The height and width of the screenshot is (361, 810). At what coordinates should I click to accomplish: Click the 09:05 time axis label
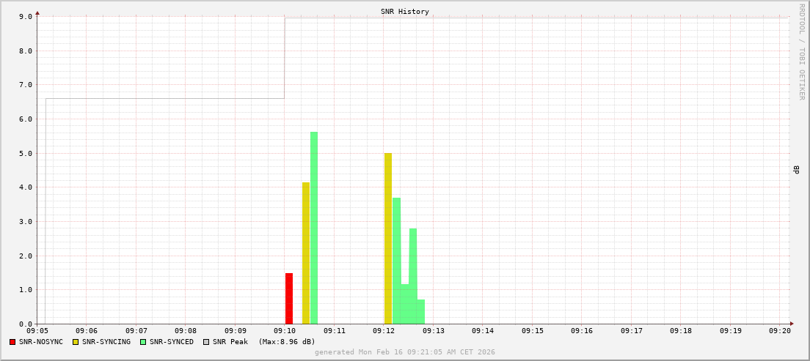(37, 331)
